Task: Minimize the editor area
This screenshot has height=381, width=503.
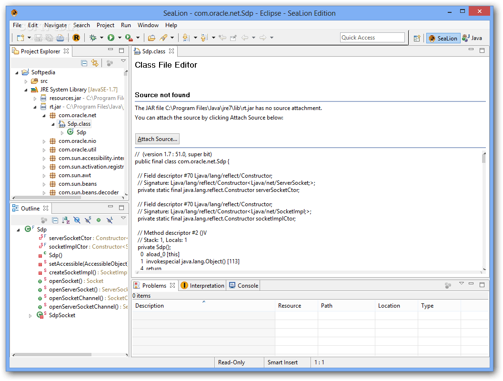Action: 471,50
